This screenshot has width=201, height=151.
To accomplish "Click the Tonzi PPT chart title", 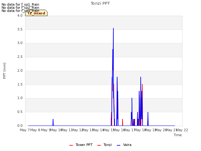I will [x=100, y=3].
